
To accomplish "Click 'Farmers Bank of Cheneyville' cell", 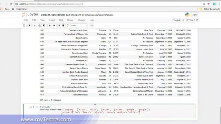I will click(76, 34).
